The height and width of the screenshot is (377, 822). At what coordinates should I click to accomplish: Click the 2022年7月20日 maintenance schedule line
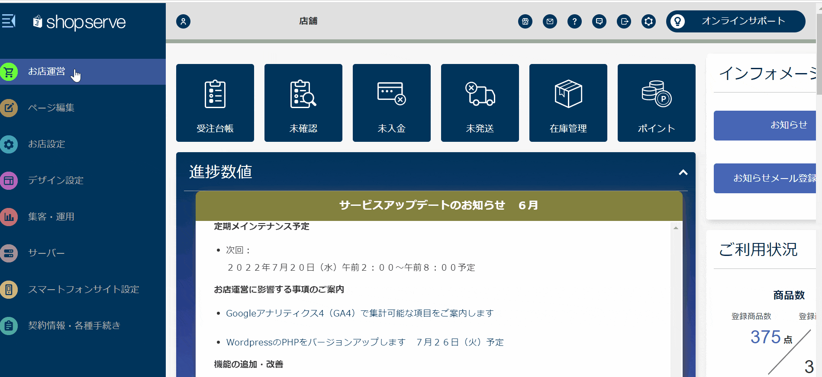click(x=351, y=268)
